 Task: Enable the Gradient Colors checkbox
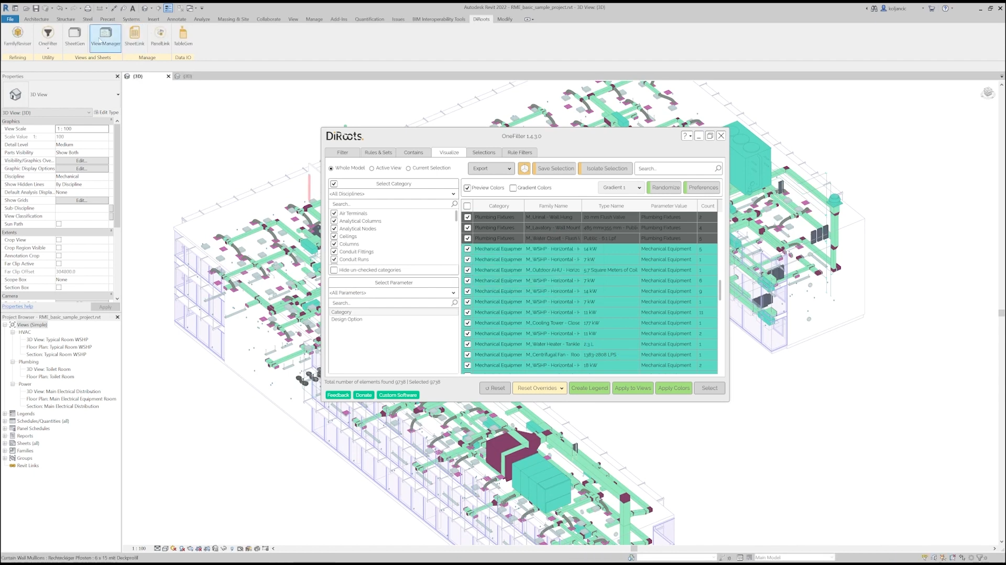[513, 188]
